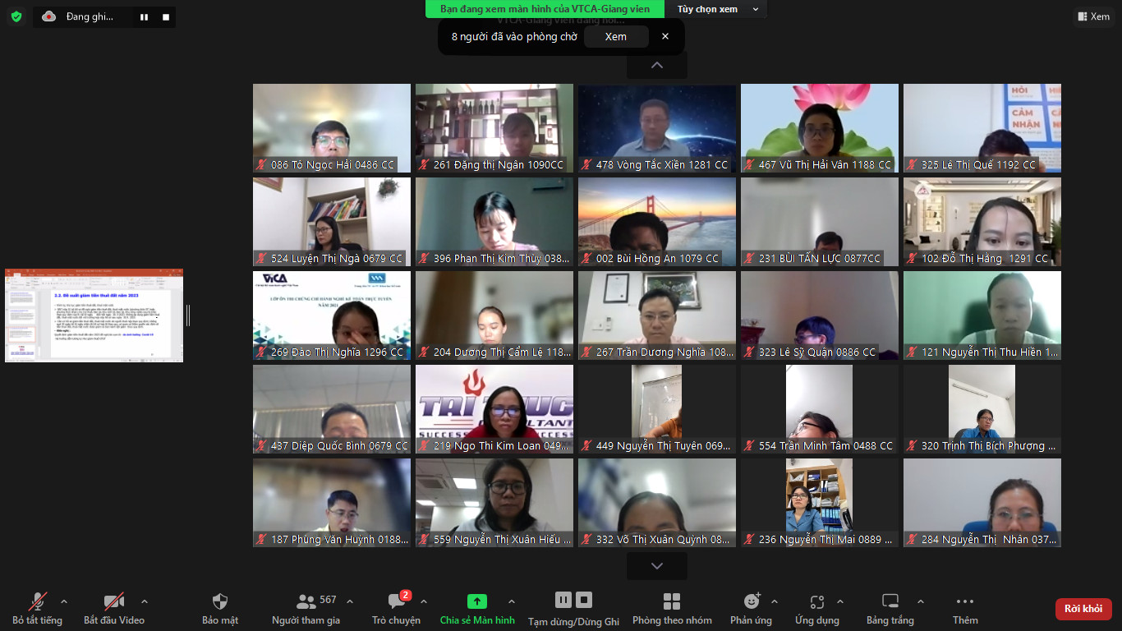Select video tile of 261 Đặng thị Ngân
Image resolution: width=1122 pixels, height=631 pixels.
(x=494, y=128)
